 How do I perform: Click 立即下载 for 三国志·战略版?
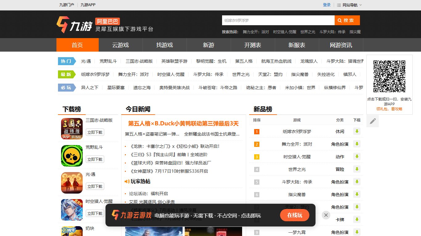[x=95, y=132]
